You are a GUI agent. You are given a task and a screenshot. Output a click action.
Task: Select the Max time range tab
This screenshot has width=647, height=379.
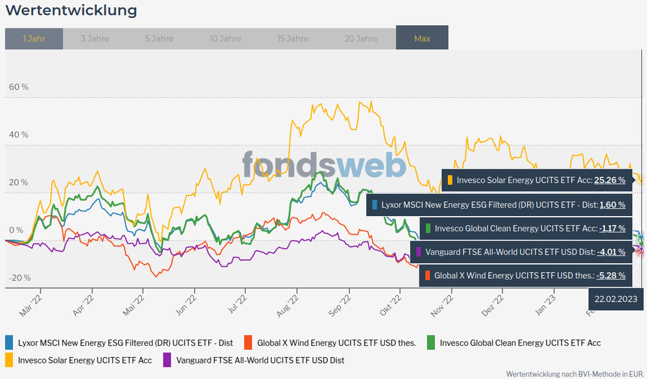pyautogui.click(x=422, y=39)
